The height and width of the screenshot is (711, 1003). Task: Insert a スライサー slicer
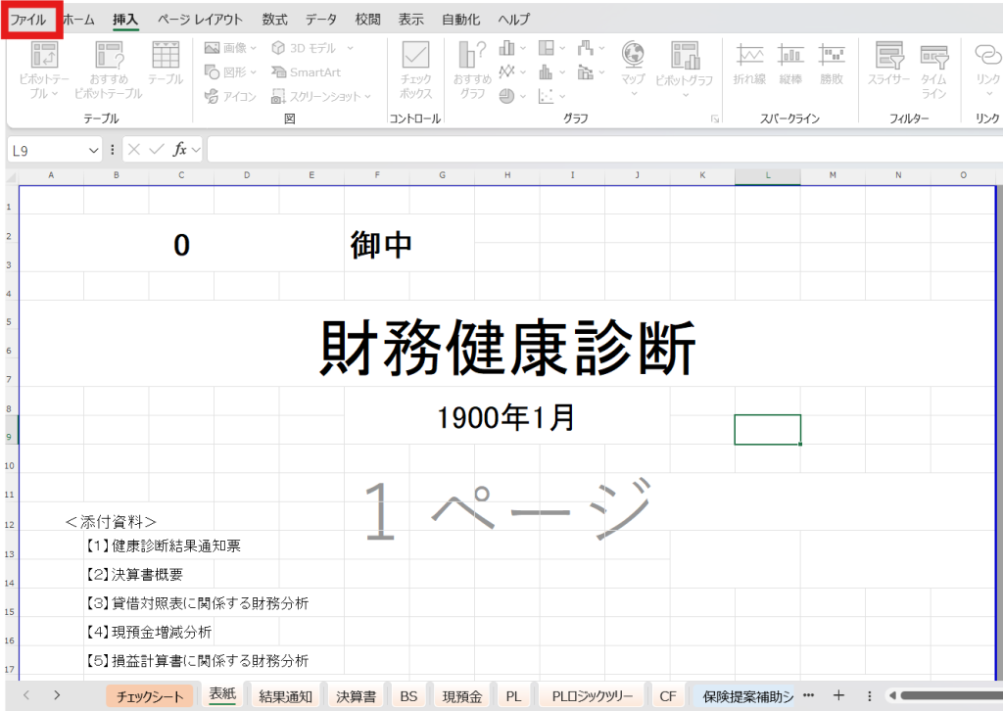888,57
